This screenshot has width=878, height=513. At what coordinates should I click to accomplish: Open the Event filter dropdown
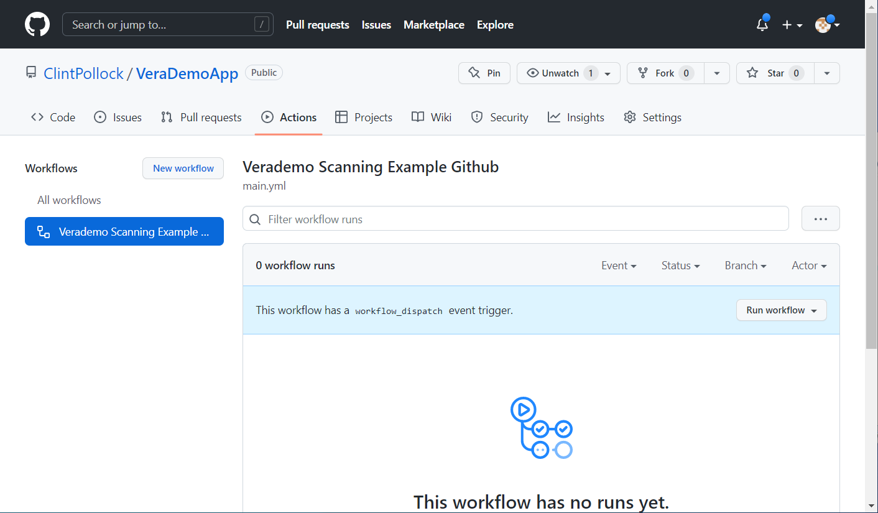pos(619,266)
